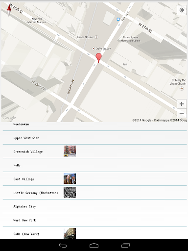Tap the Times Square place marker
Screen dimensions: 188x251
click(96, 37)
